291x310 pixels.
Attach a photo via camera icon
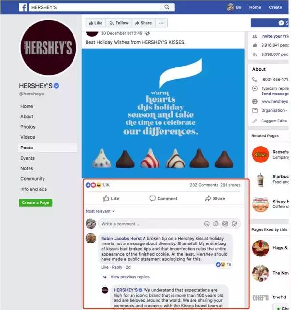(x=216, y=224)
